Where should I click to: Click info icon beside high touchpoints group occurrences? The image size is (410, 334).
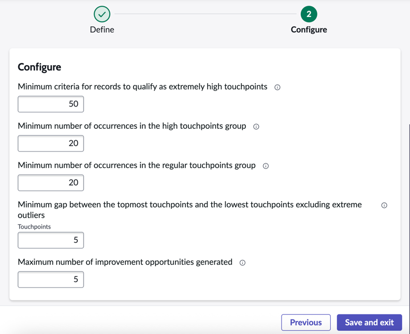[x=256, y=127]
